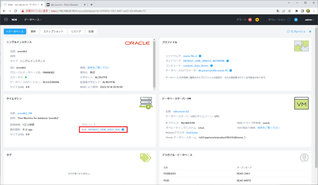The image size is (318, 185).
Task: Click the pluggable database plug icon
Action: coord(304,158)
